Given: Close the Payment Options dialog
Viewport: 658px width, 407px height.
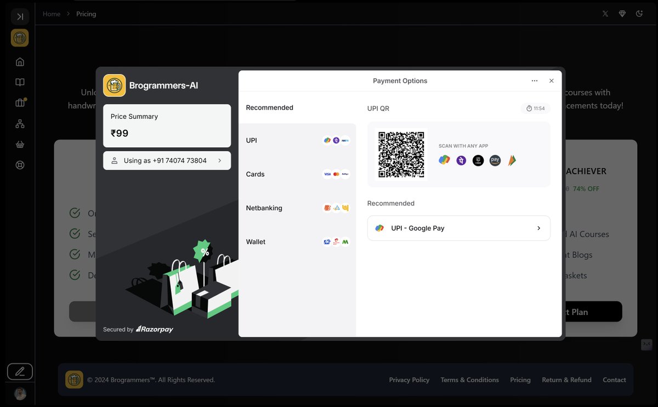Looking at the screenshot, I should point(552,81).
